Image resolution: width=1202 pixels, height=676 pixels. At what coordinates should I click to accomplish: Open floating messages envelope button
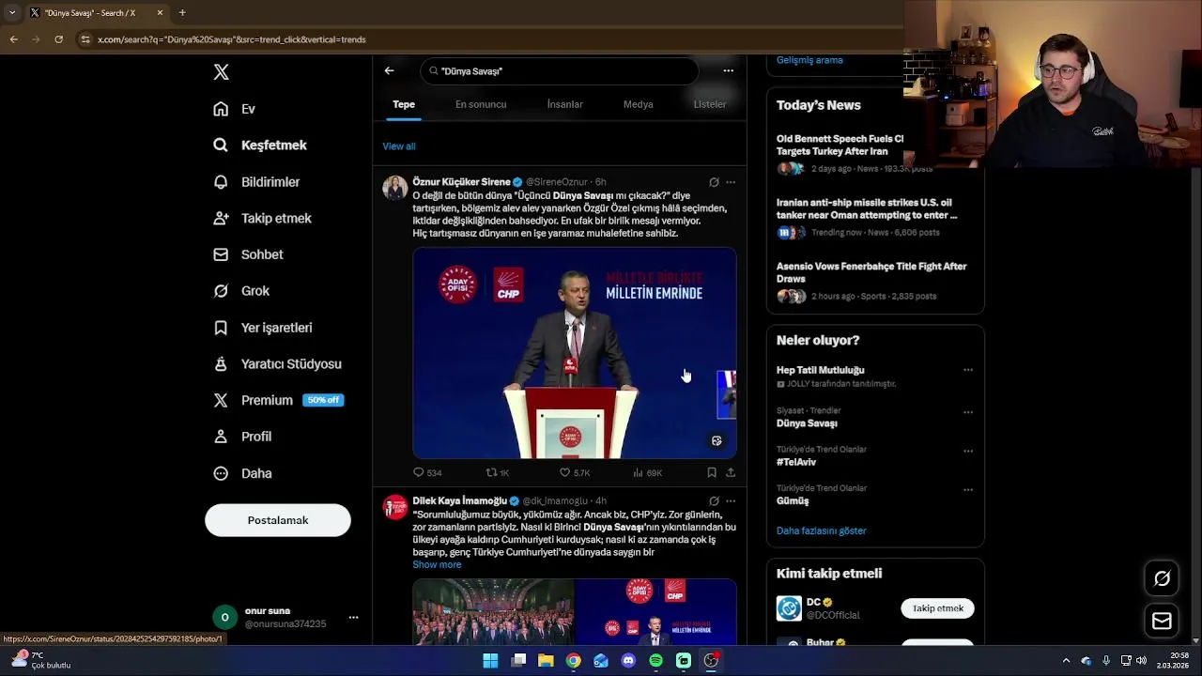coord(1162,621)
